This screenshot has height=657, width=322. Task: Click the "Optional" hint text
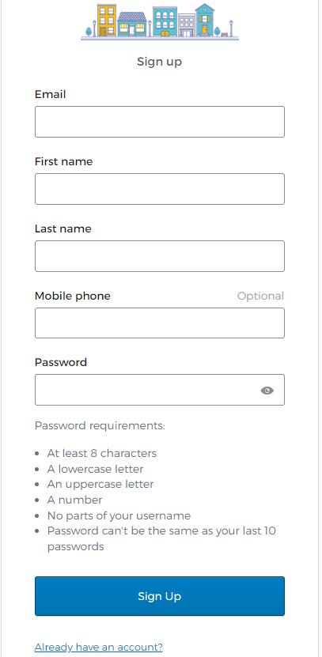[260, 296]
